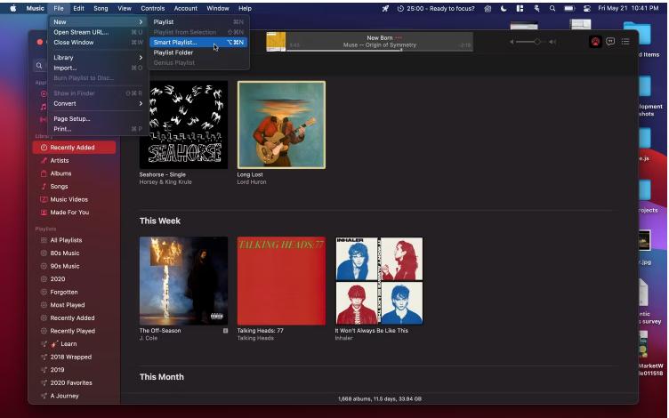
Task: Click the 80s Music smart playlist gear icon
Action: [x=43, y=253]
